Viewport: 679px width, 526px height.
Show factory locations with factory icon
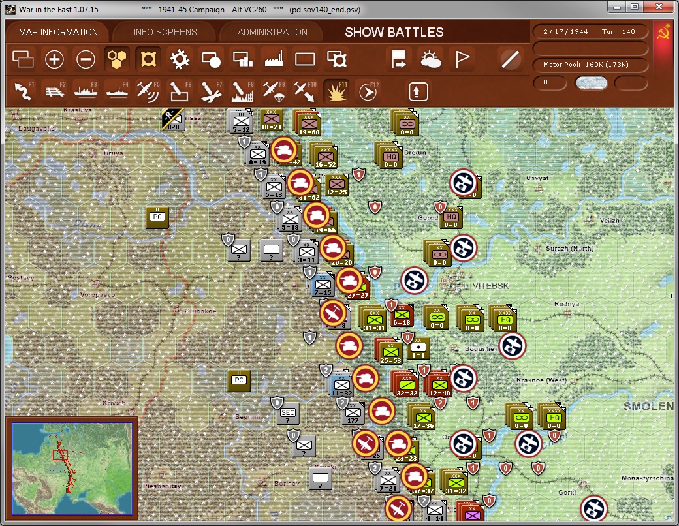pyautogui.click(x=274, y=59)
